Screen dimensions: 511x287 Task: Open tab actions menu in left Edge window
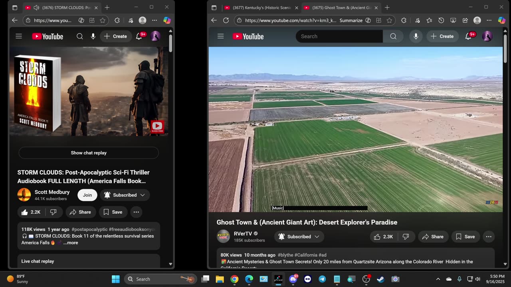point(15,8)
